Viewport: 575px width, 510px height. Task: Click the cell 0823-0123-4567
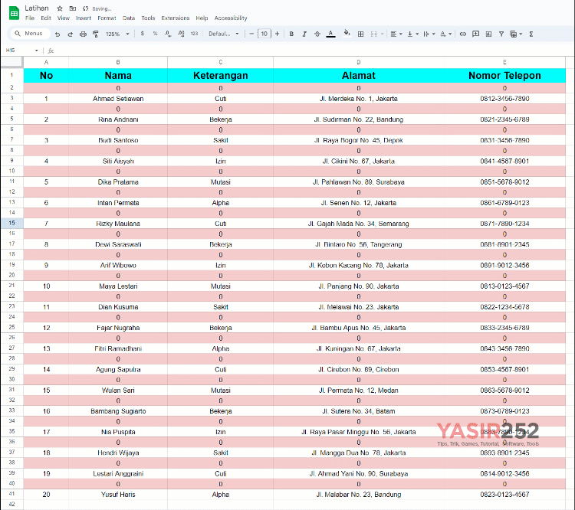pyautogui.click(x=504, y=495)
